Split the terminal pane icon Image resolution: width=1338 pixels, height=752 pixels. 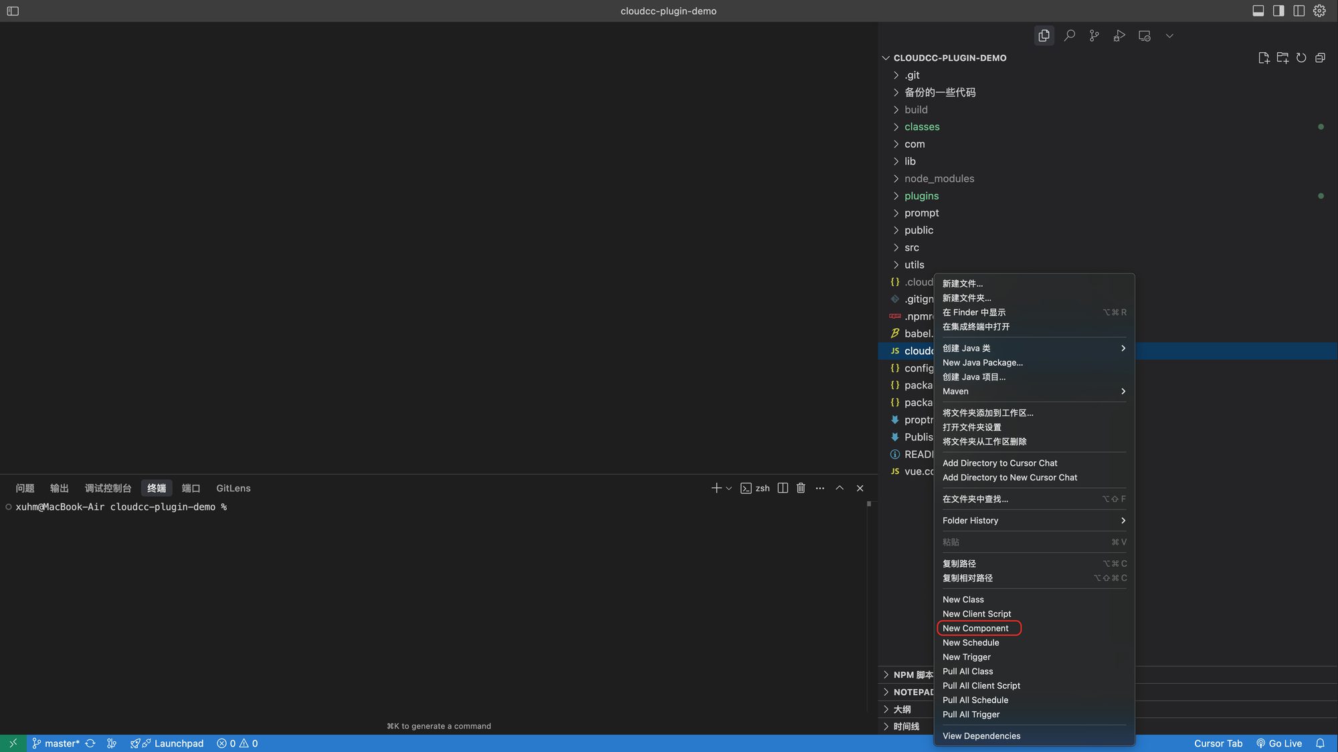coord(783,488)
